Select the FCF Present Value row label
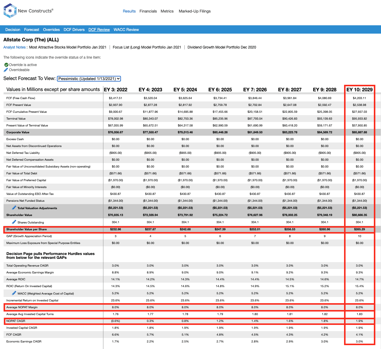 (19, 105)
